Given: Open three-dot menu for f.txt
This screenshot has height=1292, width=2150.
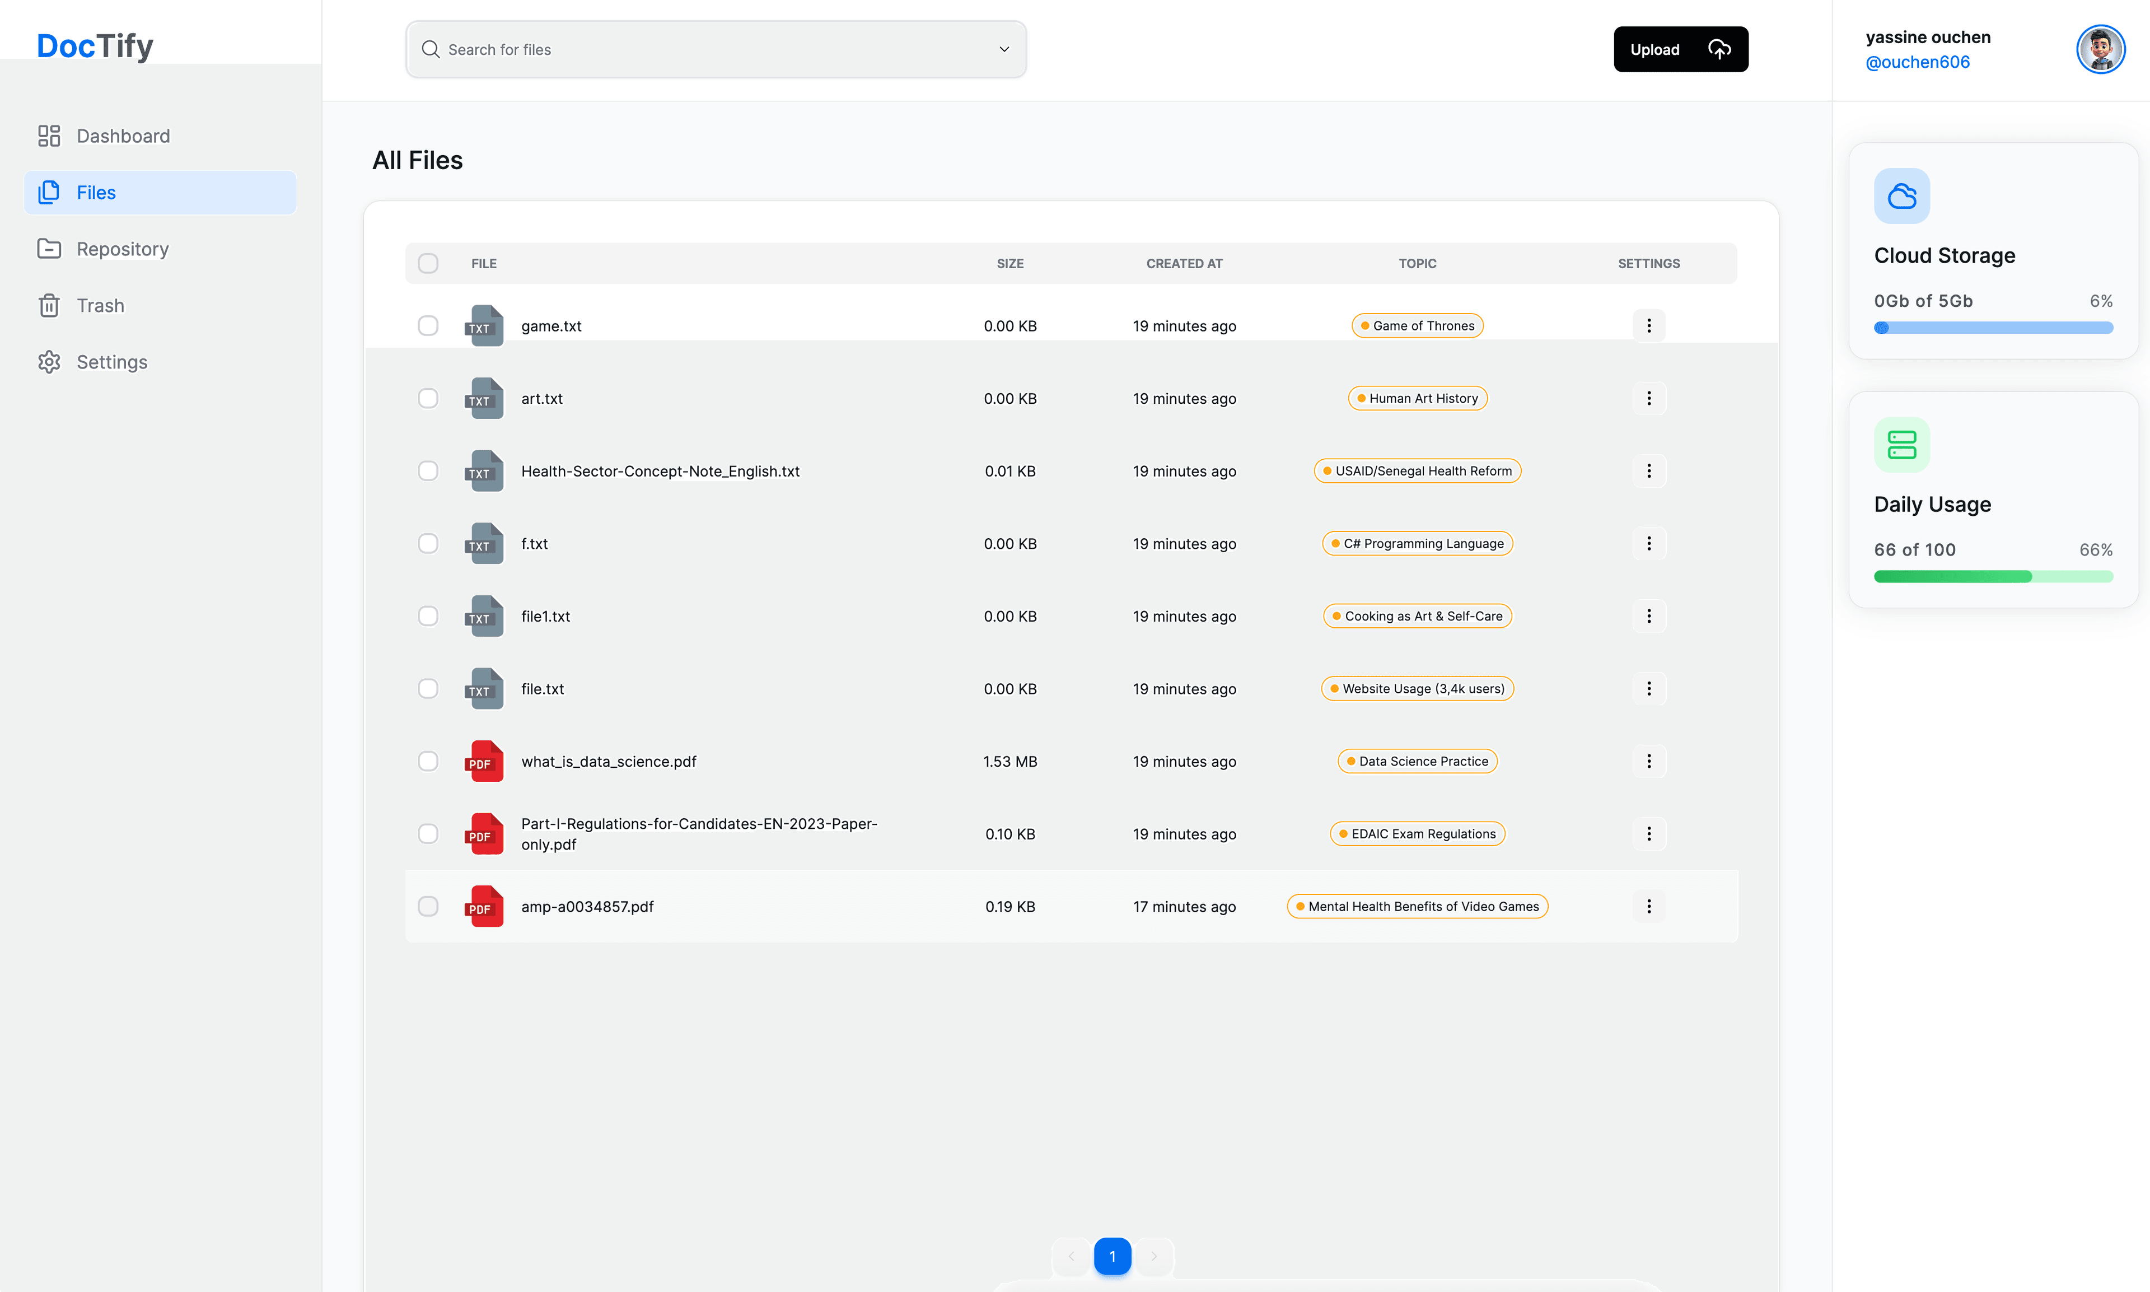Looking at the screenshot, I should coord(1649,543).
